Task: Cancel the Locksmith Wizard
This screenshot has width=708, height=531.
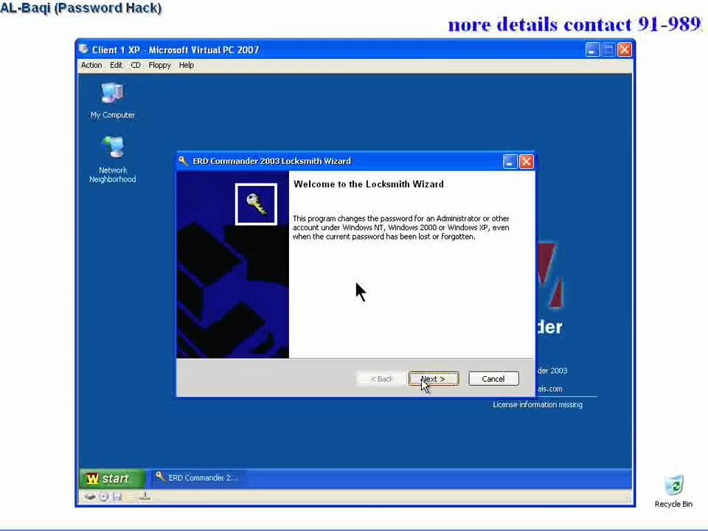Action: pyautogui.click(x=493, y=379)
